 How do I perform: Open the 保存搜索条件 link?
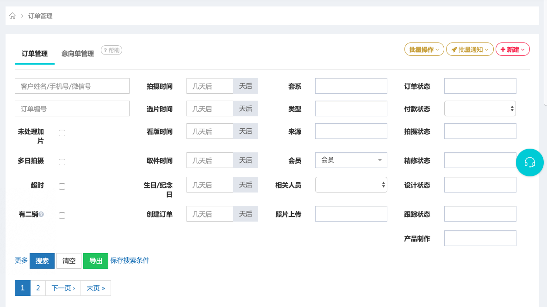click(130, 260)
